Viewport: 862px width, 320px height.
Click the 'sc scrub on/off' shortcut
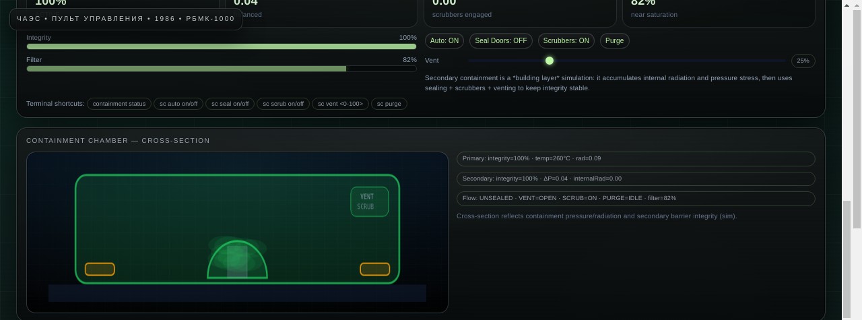[x=283, y=104]
